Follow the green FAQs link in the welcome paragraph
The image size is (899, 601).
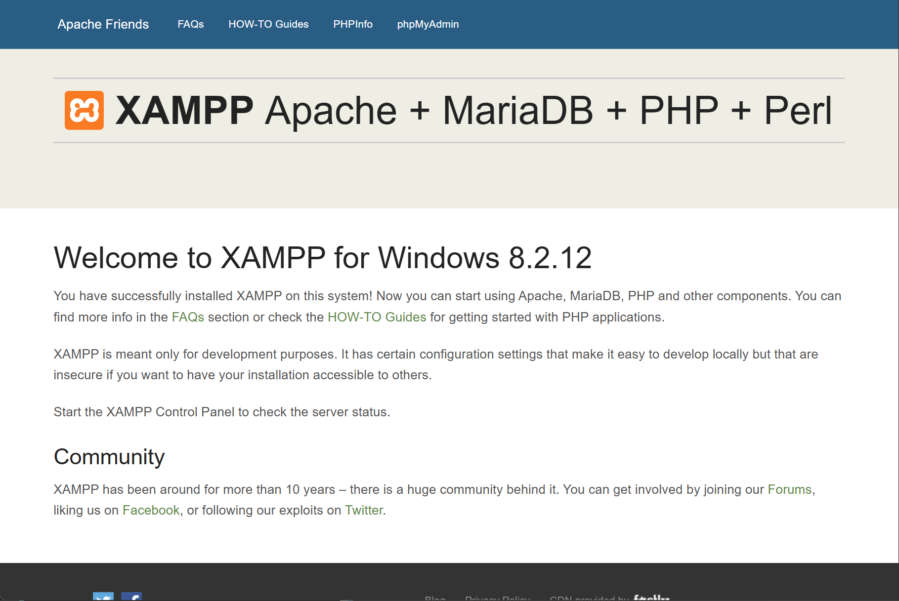coord(188,317)
